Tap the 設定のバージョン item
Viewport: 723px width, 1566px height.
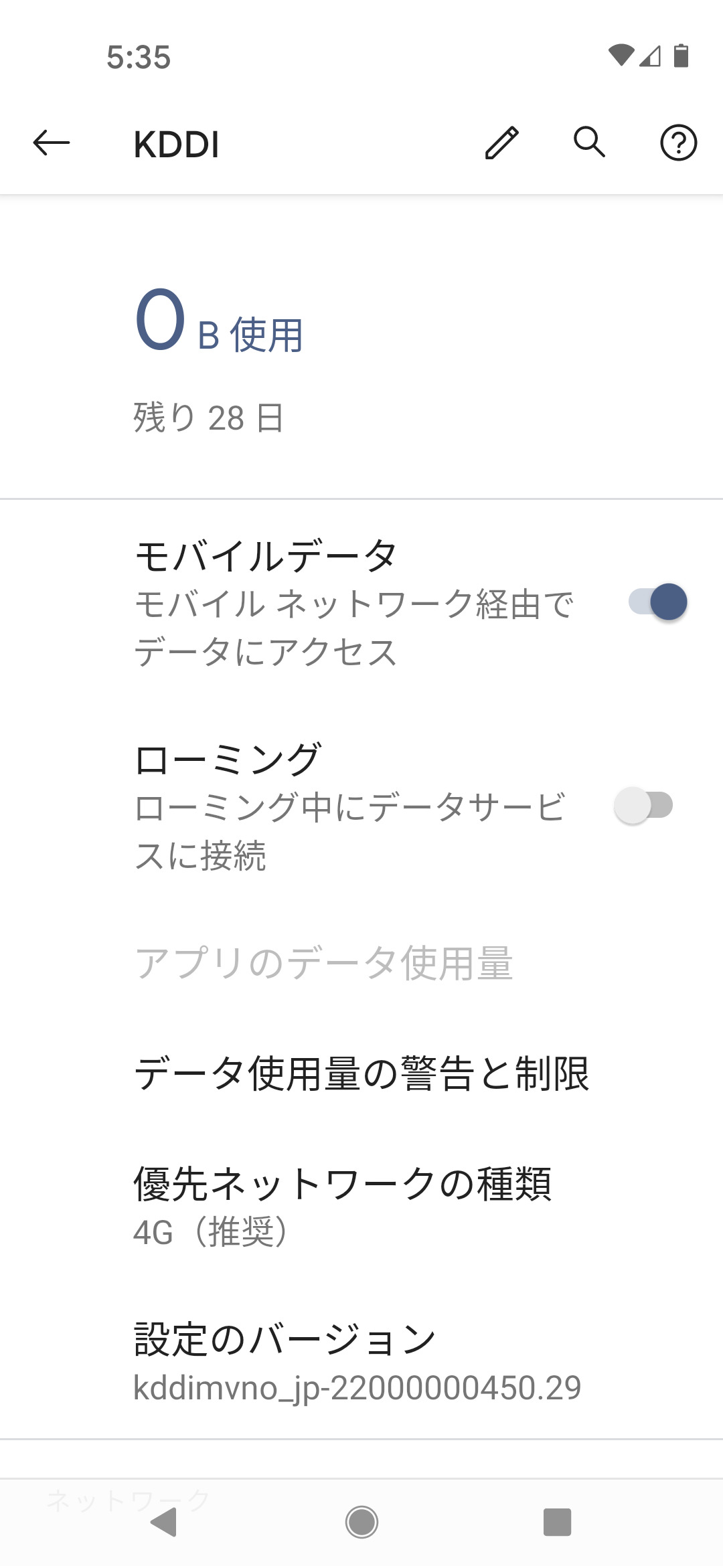coord(356,1363)
